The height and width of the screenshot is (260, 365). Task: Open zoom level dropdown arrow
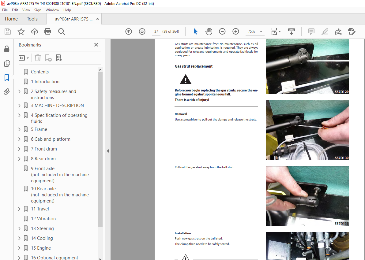[261, 32]
